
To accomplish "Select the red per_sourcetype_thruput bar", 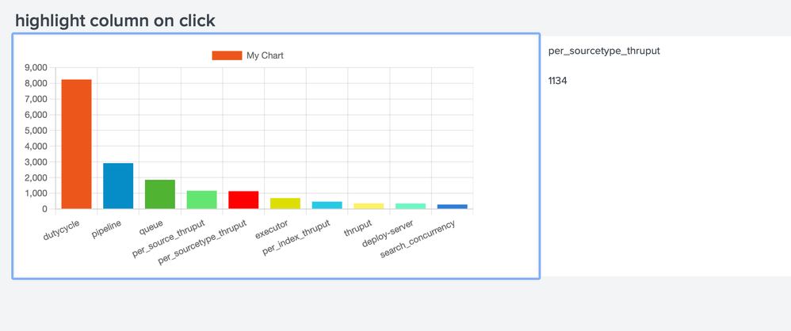I will click(x=243, y=200).
